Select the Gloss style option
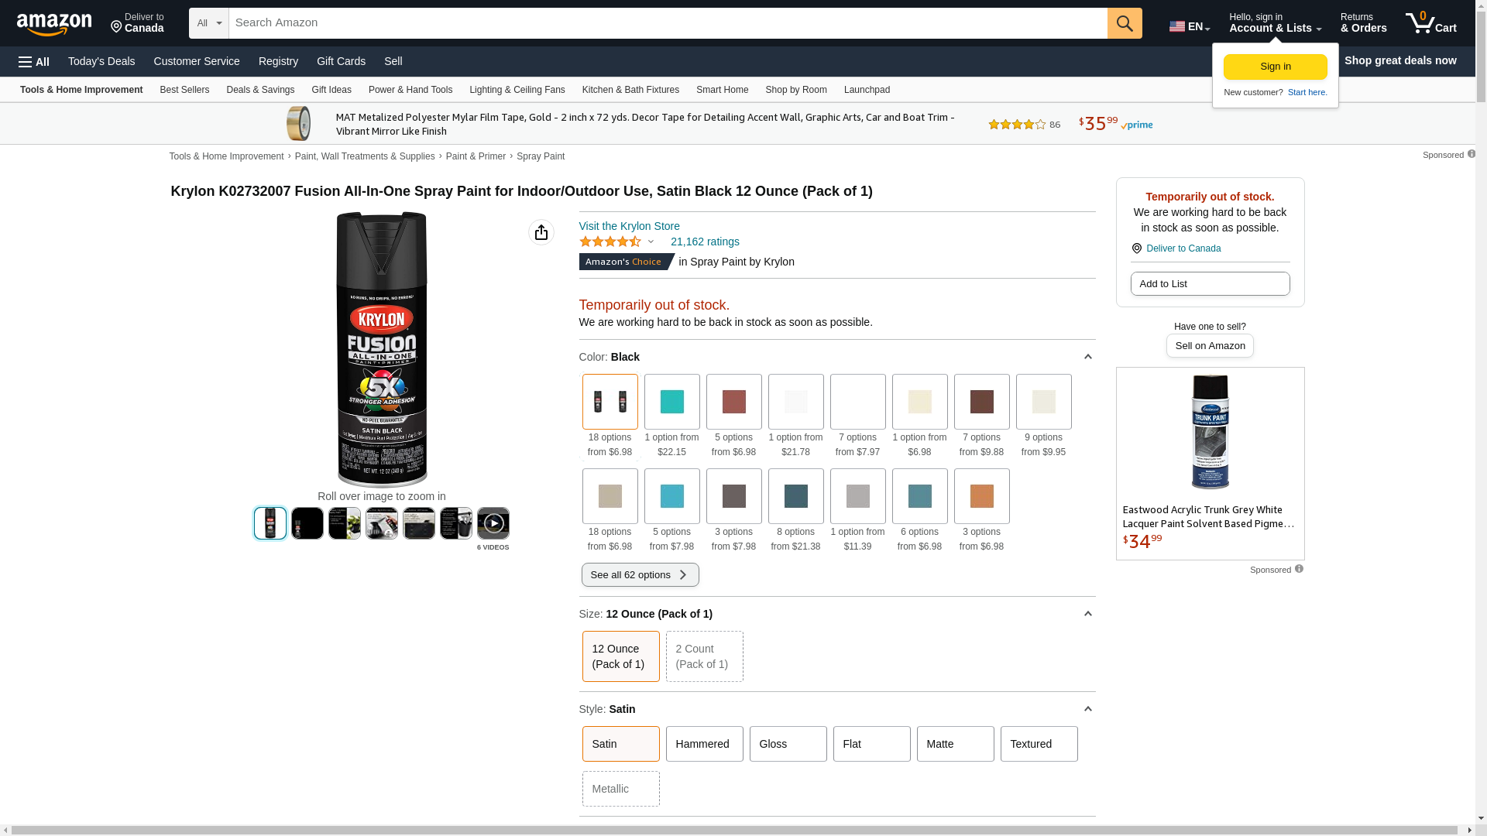The image size is (1487, 836). point(787,744)
